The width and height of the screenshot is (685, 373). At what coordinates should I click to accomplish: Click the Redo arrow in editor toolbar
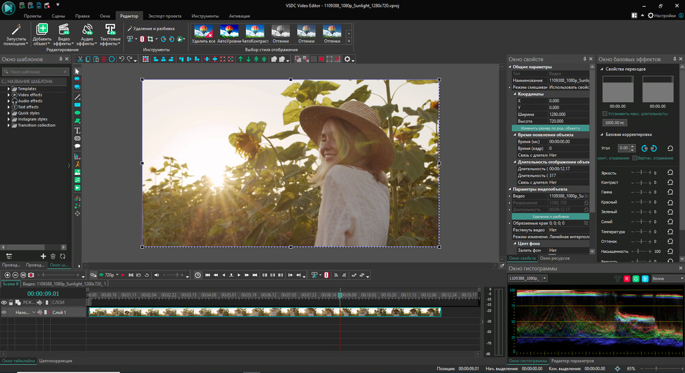point(129,59)
